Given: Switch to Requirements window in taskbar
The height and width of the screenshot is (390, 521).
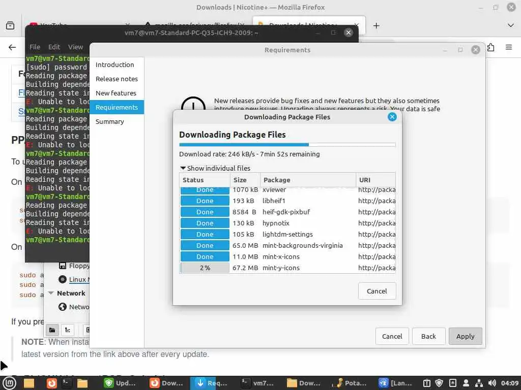Looking at the screenshot, I should pos(211,383).
